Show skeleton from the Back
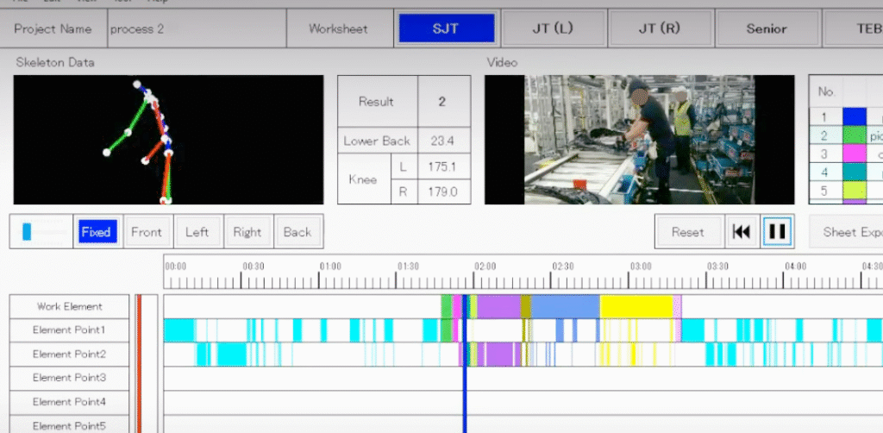Image resolution: width=883 pixels, height=433 pixels. click(x=297, y=231)
